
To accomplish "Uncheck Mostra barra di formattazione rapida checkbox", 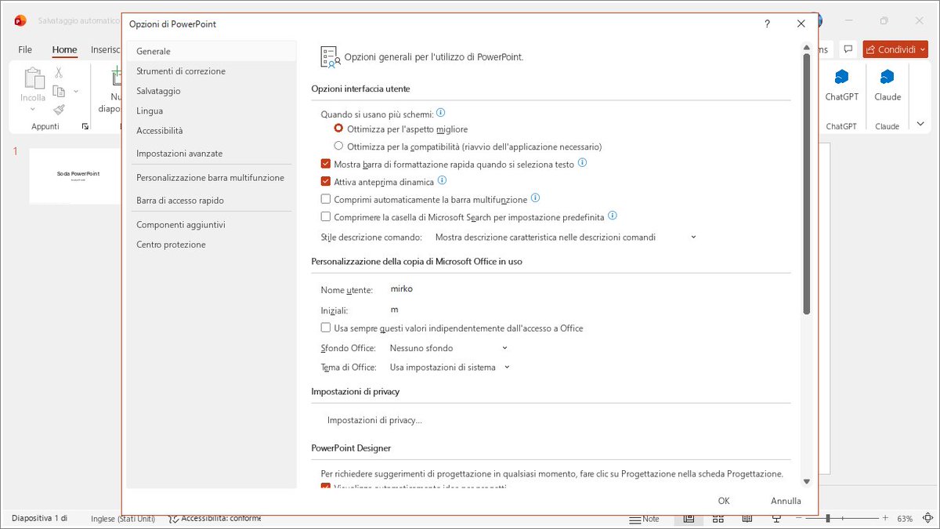I will (x=326, y=165).
